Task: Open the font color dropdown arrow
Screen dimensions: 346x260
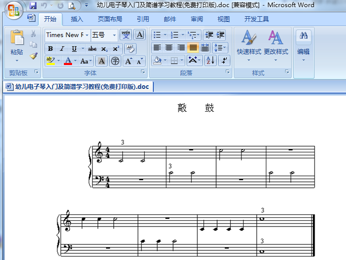Action: [76, 61]
